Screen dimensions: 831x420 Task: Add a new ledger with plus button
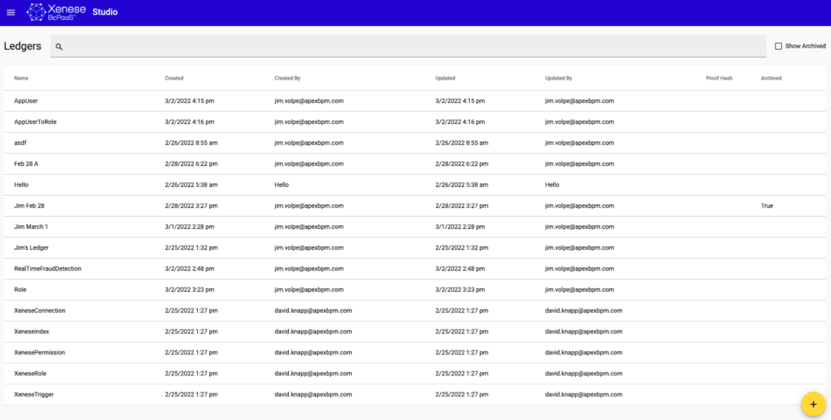(813, 404)
